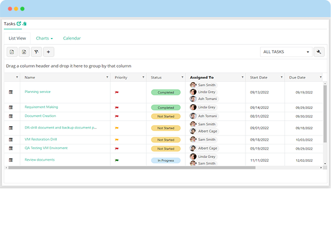This screenshot has width=331, height=228.
Task: Open Due Date column filter arrow
Action: click(321, 77)
